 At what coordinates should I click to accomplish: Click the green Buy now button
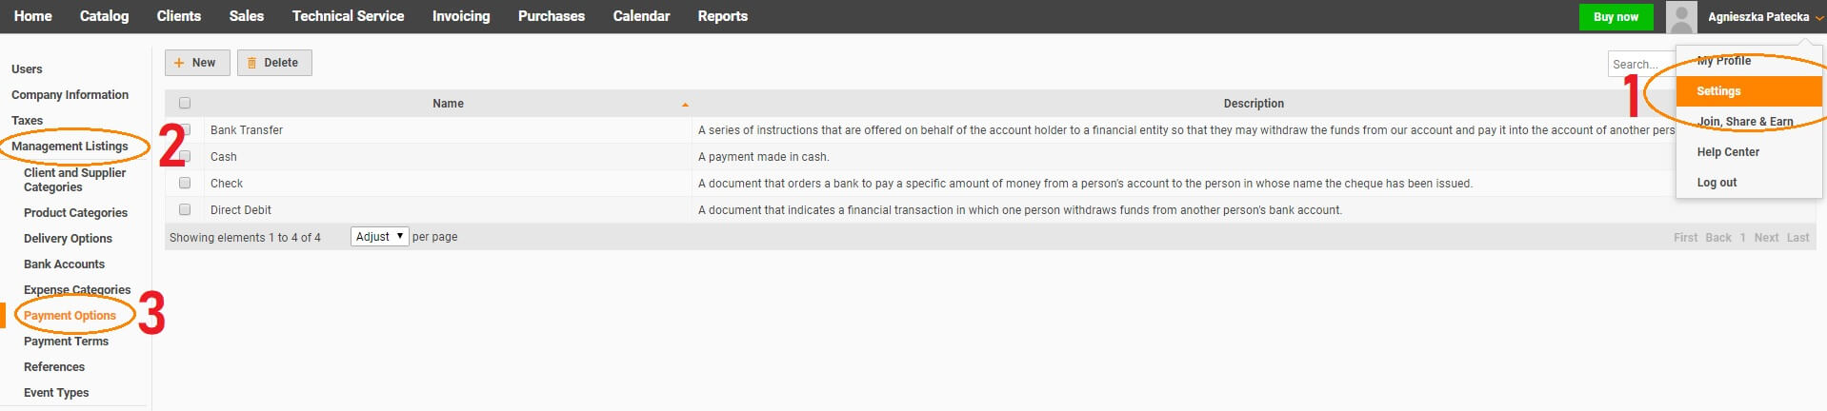click(1616, 17)
